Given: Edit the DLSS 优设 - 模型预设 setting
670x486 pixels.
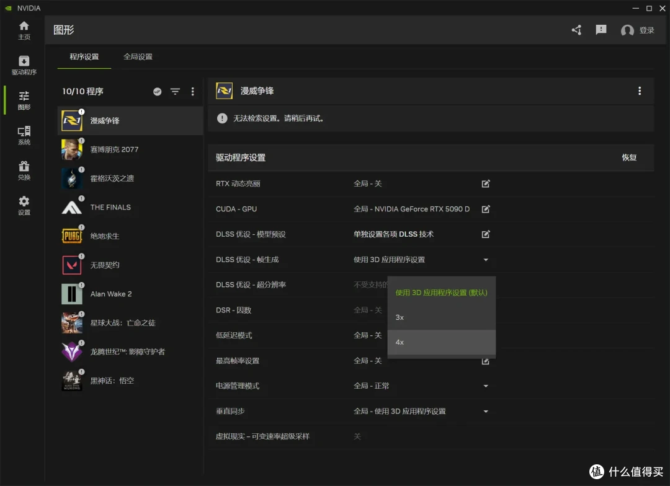Looking at the screenshot, I should 485,234.
